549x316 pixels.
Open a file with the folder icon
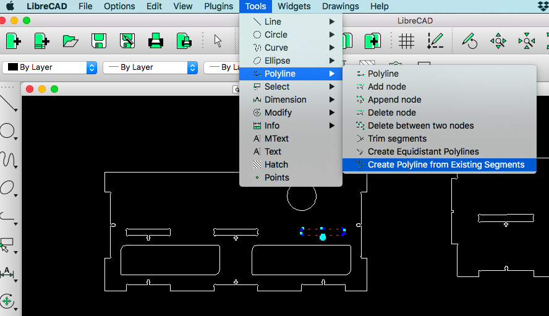(x=70, y=41)
